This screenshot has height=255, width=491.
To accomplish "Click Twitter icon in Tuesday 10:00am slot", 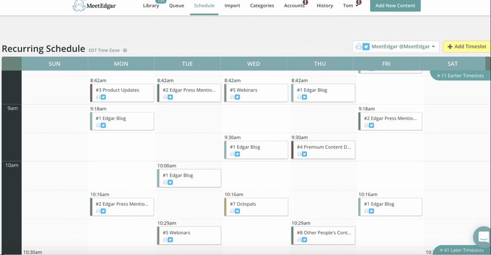I will 171,183.
